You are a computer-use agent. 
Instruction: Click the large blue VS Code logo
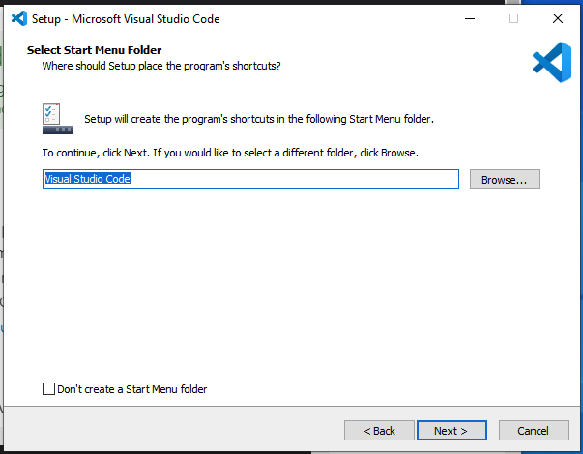(x=551, y=62)
